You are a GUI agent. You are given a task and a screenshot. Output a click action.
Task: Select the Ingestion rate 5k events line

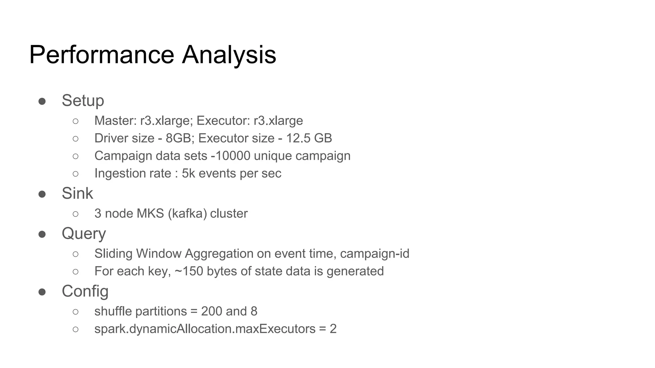(188, 173)
